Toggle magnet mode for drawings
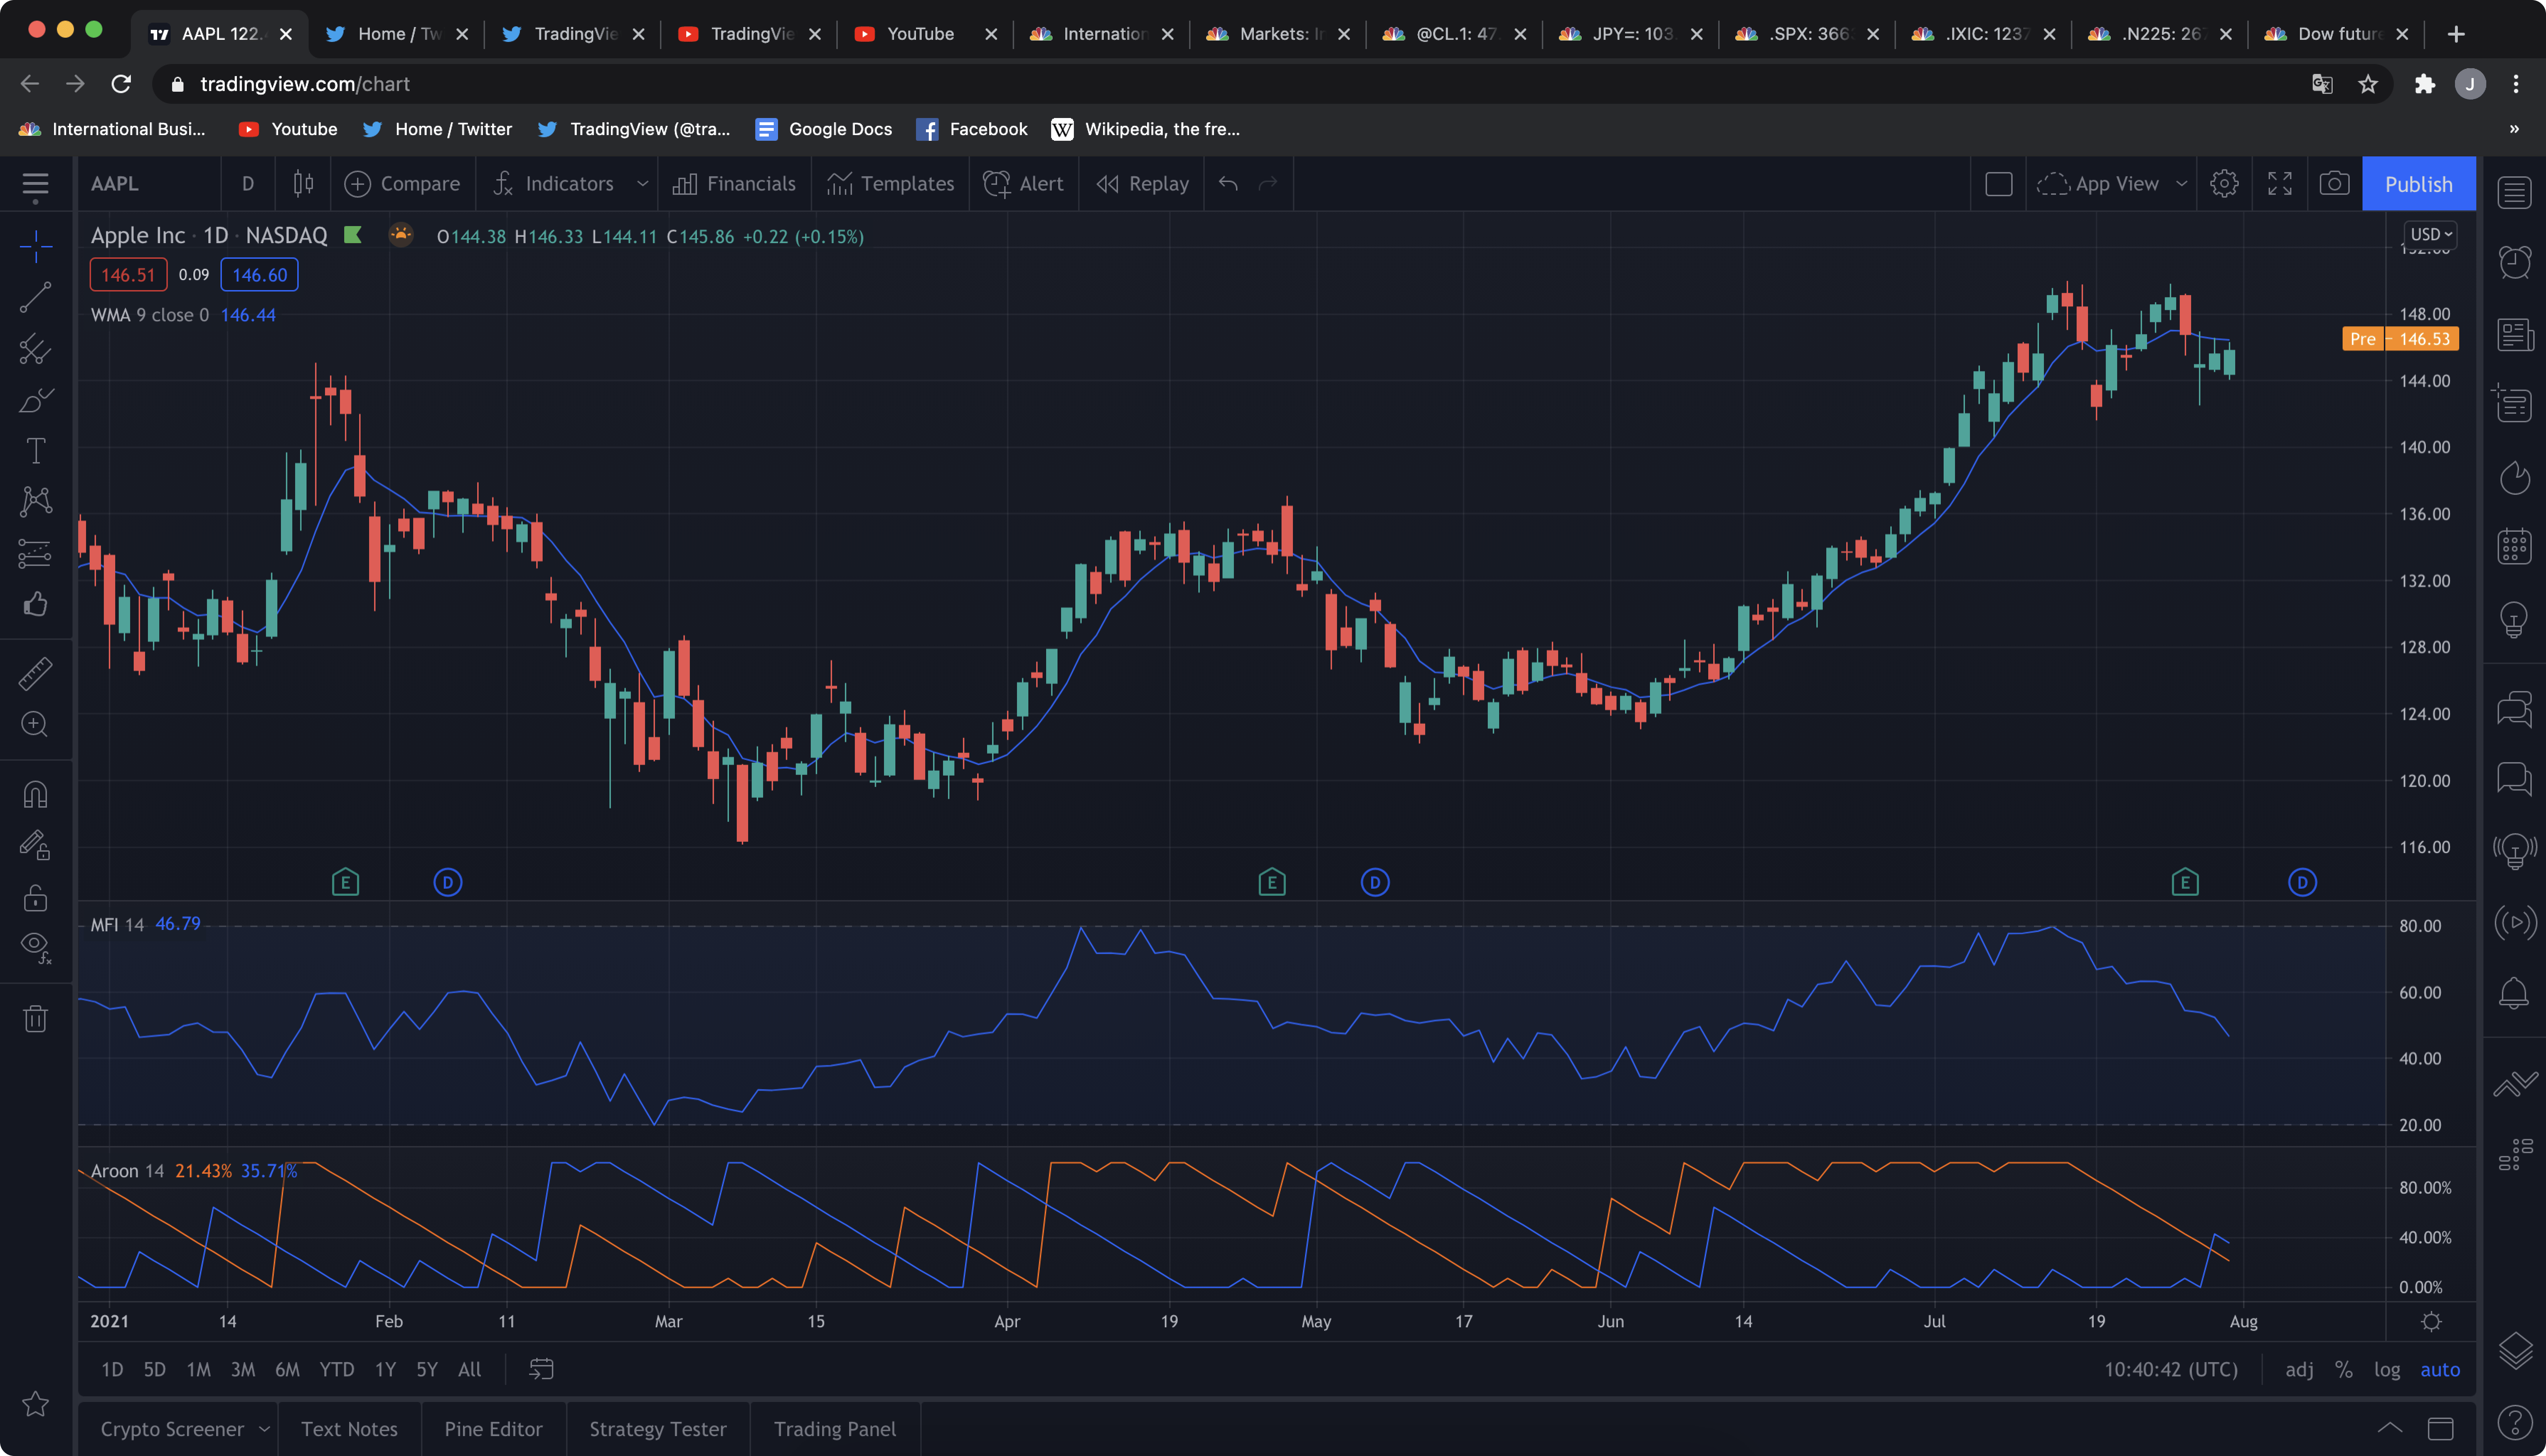 pyautogui.click(x=35, y=795)
